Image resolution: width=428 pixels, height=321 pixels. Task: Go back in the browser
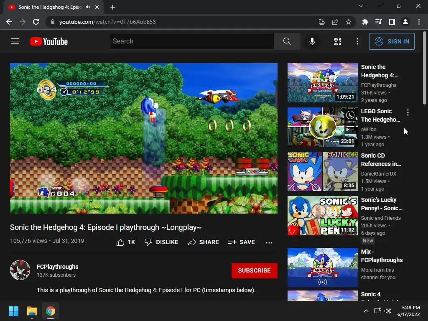coord(9,22)
